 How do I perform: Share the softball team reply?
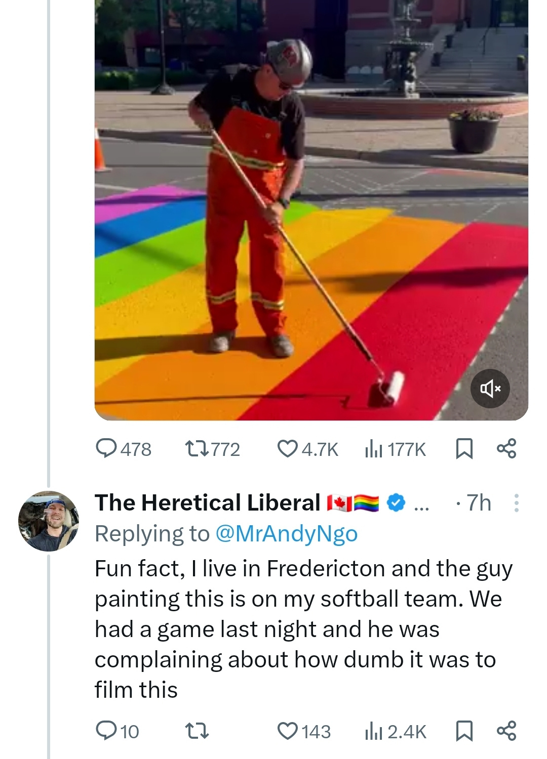click(x=506, y=731)
